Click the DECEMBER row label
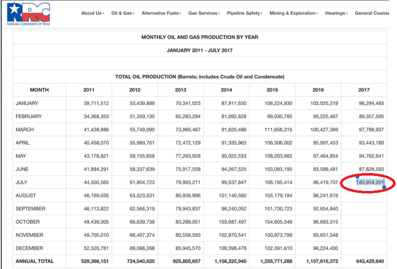This screenshot has height=269, width=397. (29, 248)
